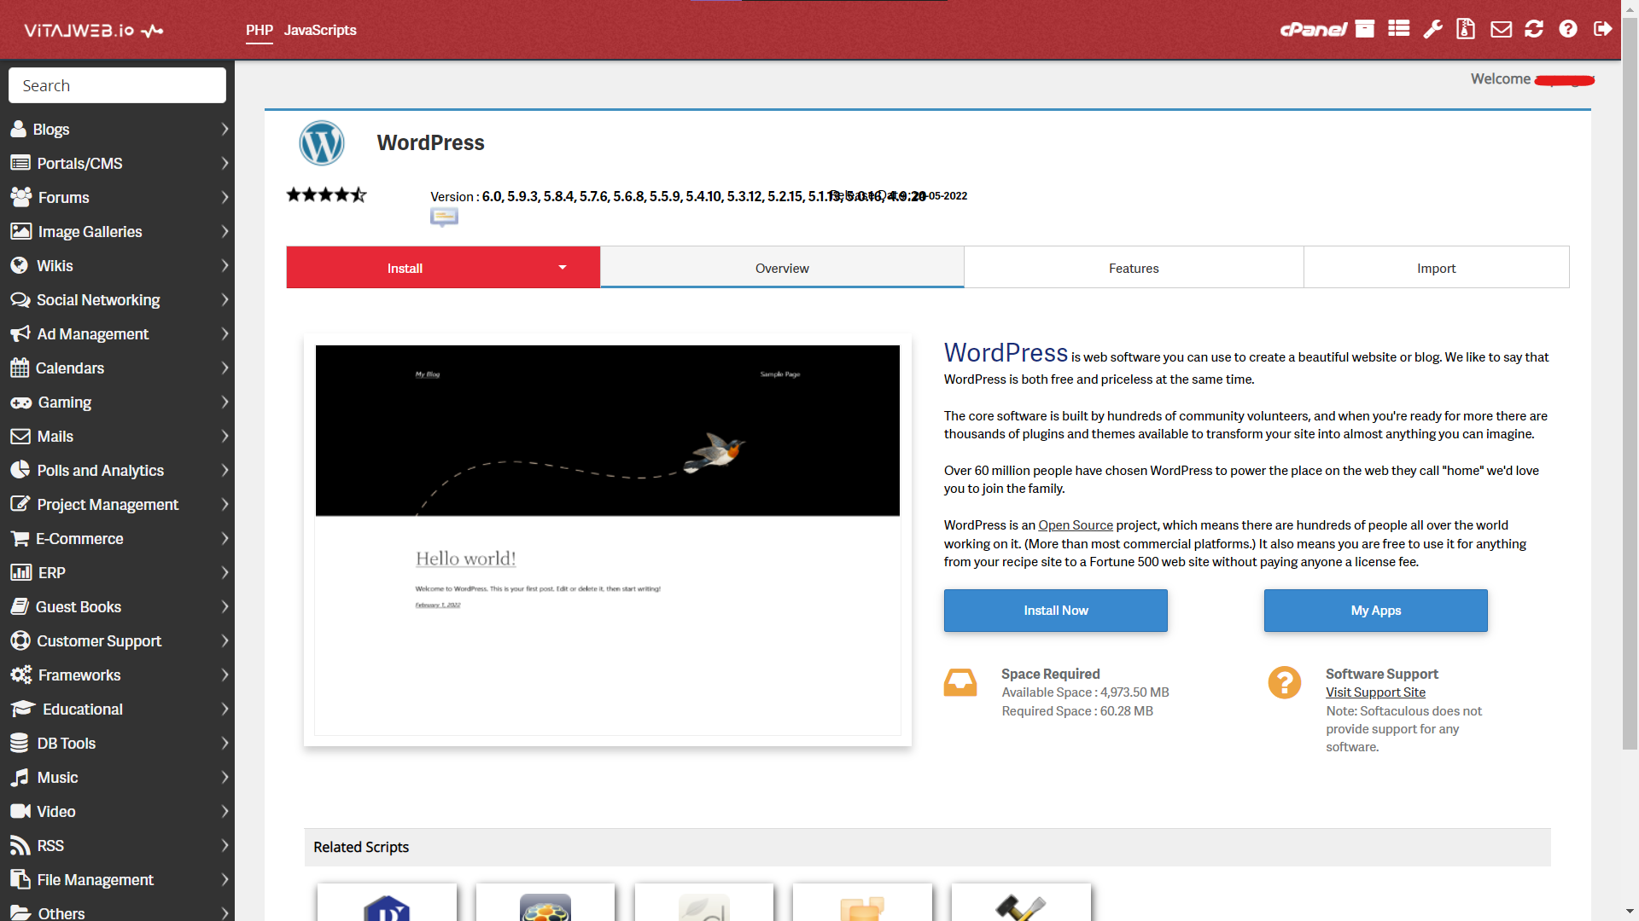Expand the Project Management chevron
Screen dimensions: 1639x921
[225, 505]
